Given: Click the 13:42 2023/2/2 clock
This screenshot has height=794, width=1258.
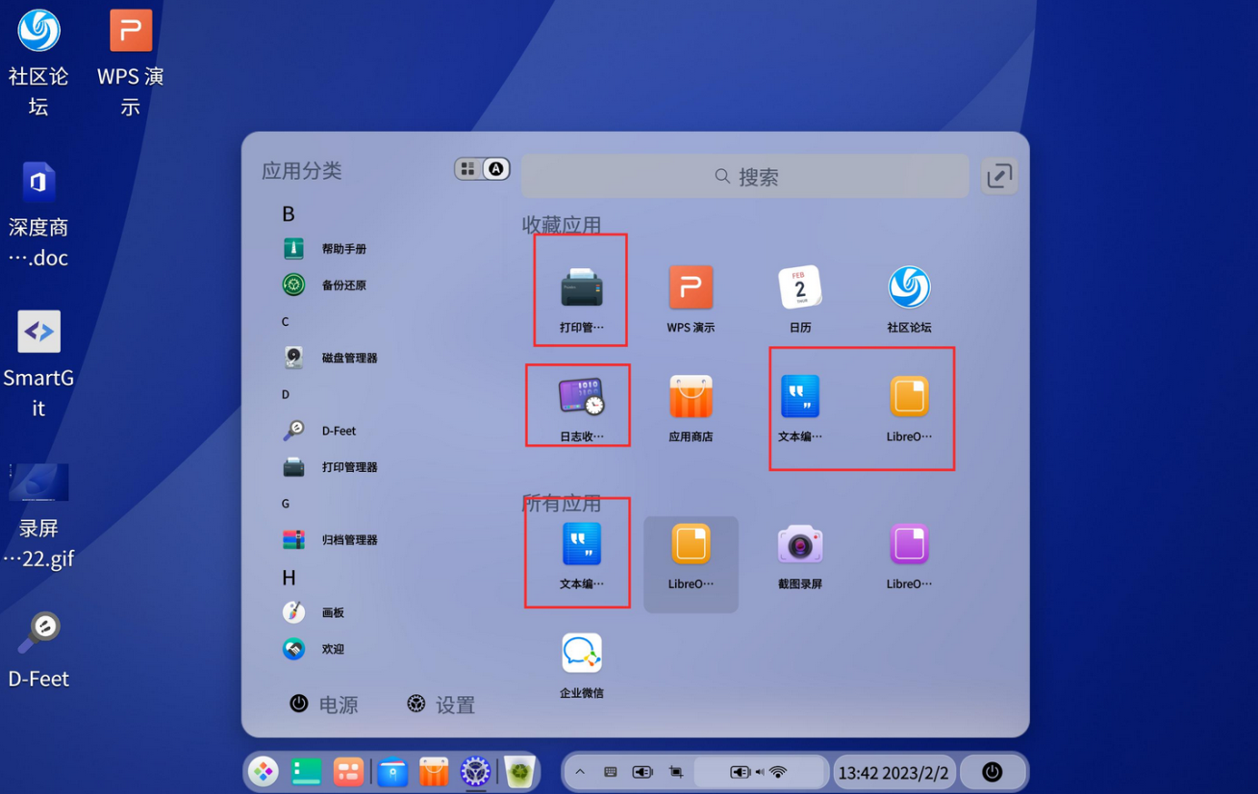Looking at the screenshot, I should [x=893, y=773].
